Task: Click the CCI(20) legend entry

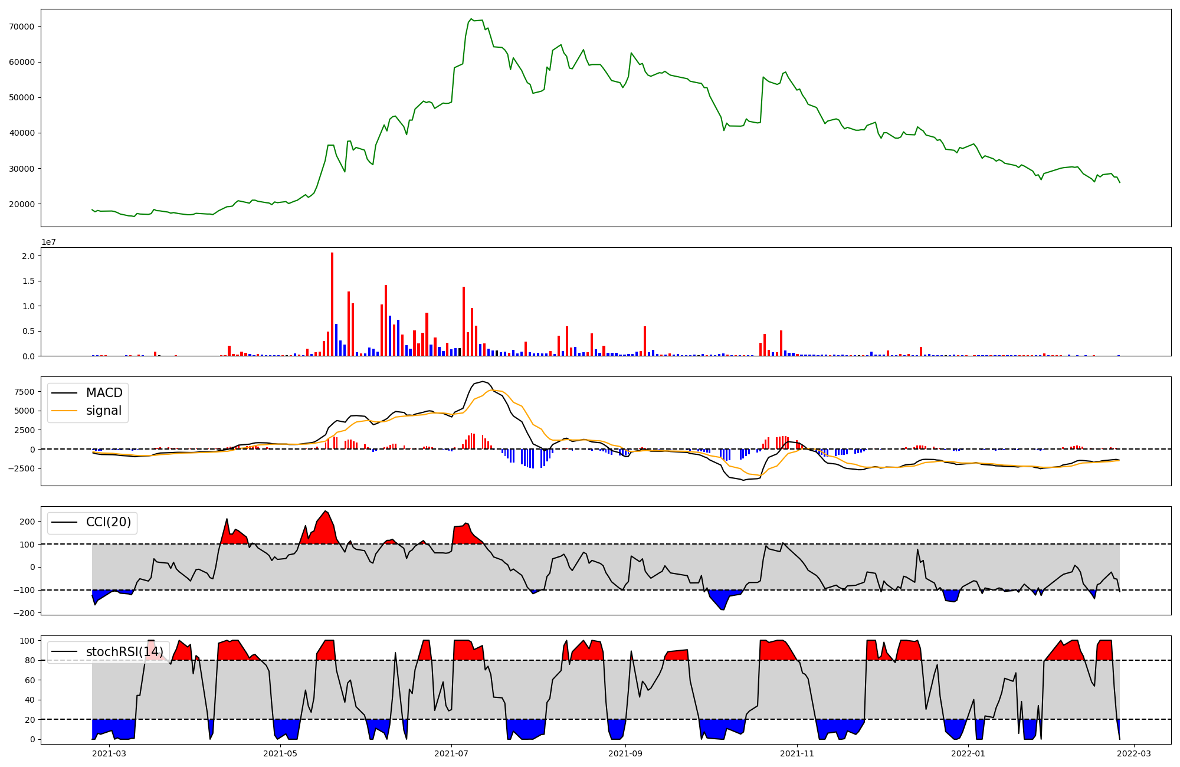Action: pyautogui.click(x=109, y=522)
